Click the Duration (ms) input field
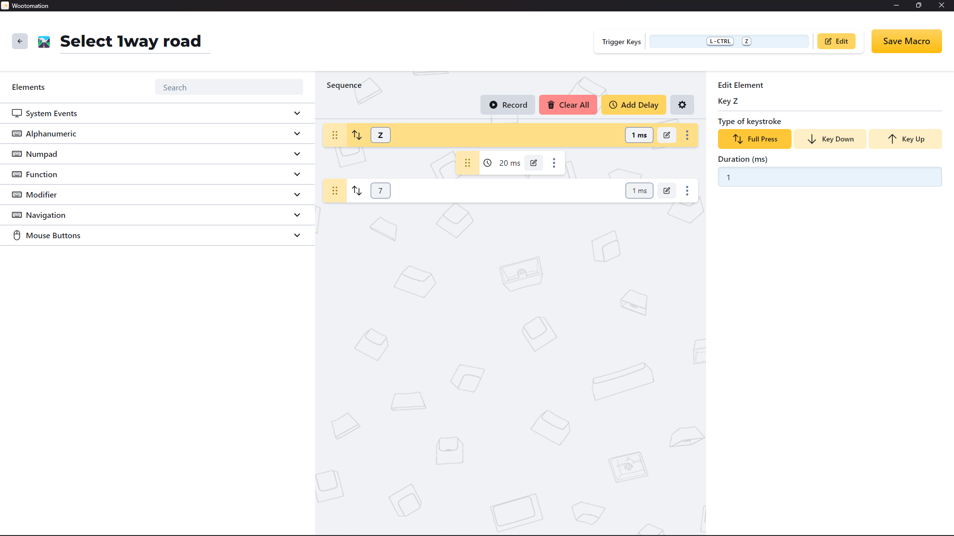This screenshot has width=954, height=536. (x=829, y=177)
